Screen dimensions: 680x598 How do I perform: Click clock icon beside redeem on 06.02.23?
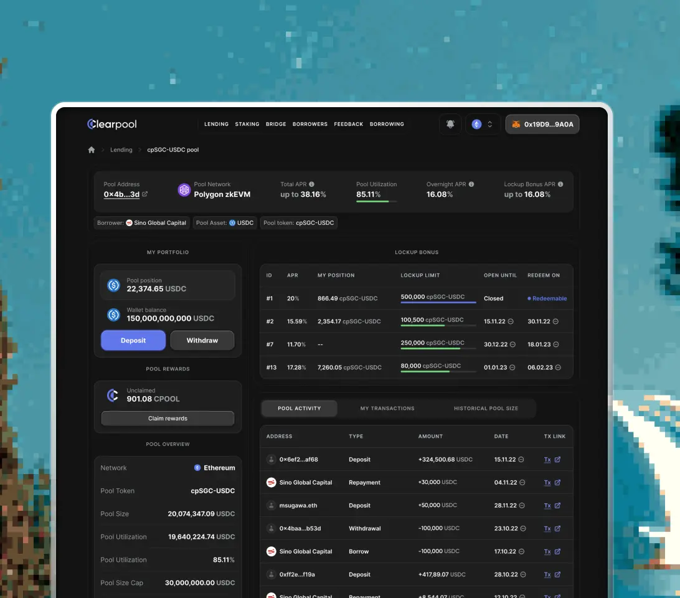[x=558, y=368]
